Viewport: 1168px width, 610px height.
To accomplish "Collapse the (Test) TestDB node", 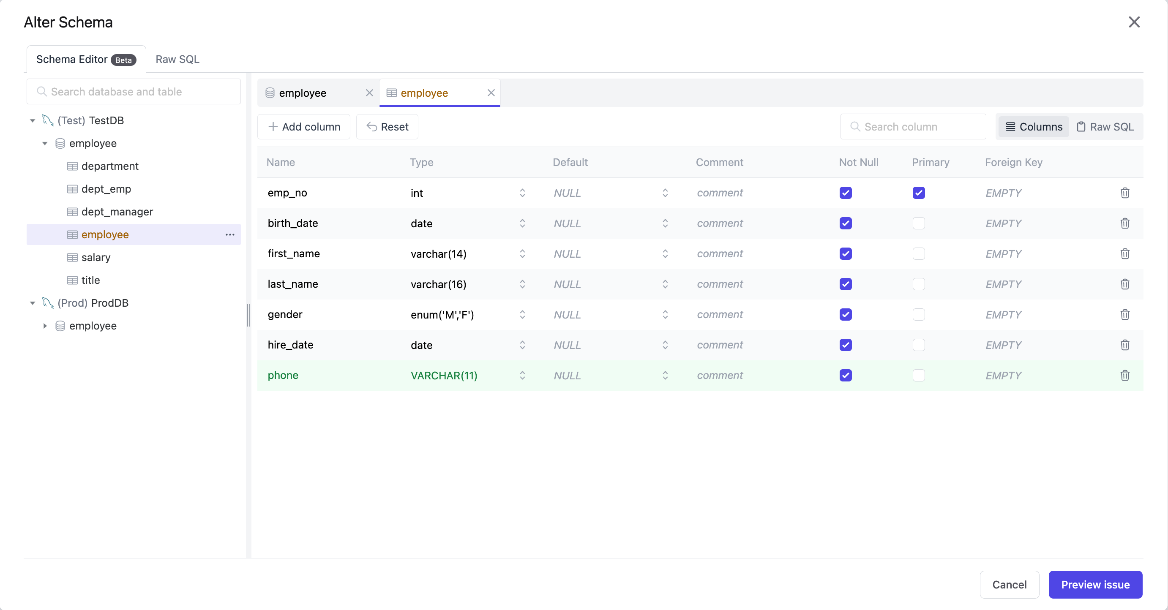I will coord(32,120).
